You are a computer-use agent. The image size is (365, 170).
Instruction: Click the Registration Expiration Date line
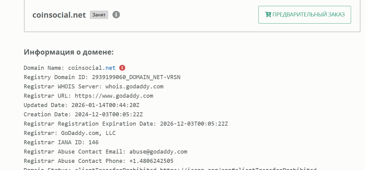[126, 124]
